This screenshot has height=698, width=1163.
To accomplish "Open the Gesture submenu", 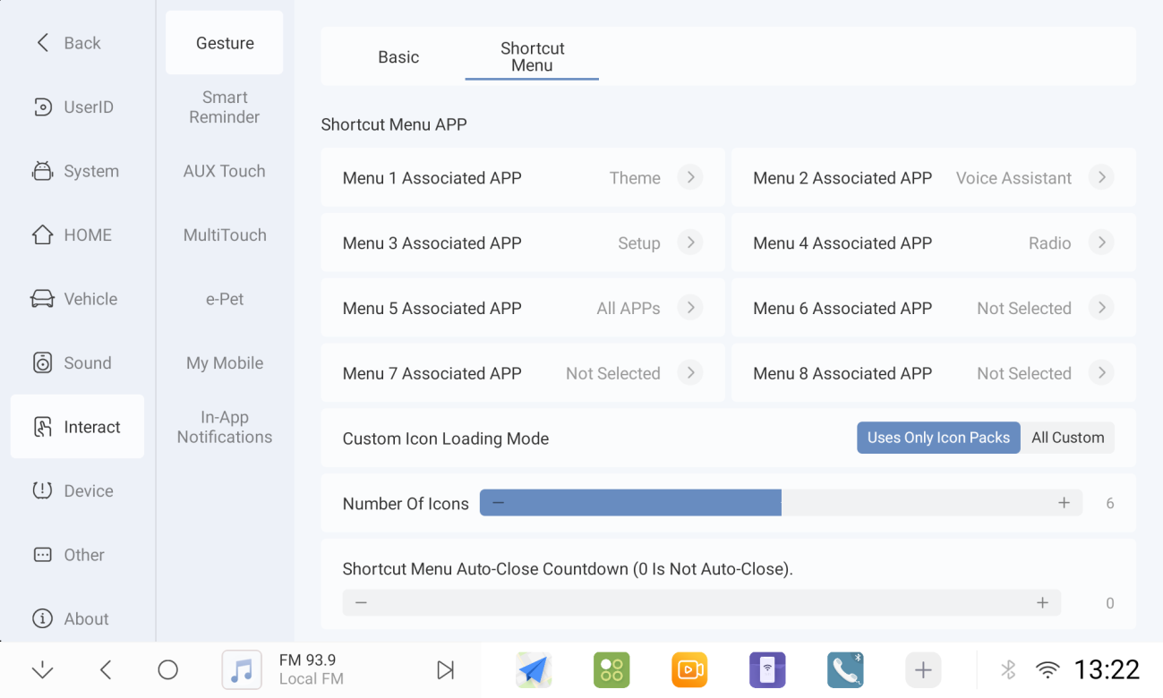I will [225, 43].
